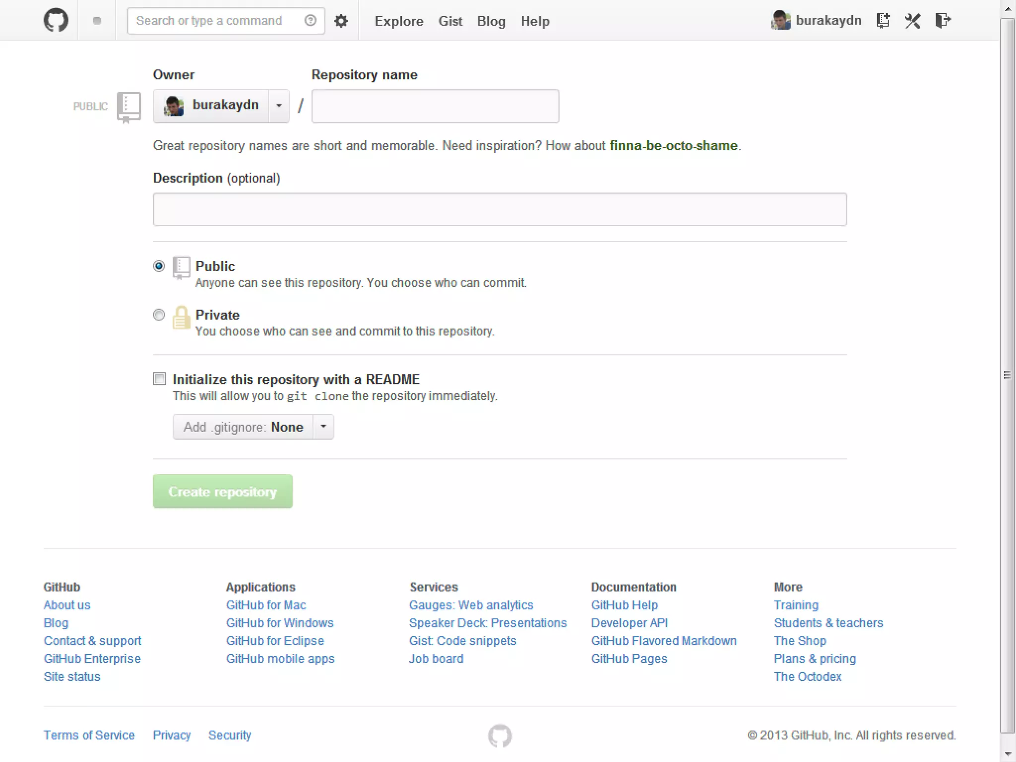Click the scrollbar up arrow
The image size is (1016, 762).
tap(1007, 8)
